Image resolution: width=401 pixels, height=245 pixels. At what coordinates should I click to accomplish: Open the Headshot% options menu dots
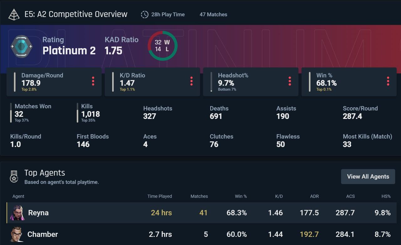tap(290, 81)
